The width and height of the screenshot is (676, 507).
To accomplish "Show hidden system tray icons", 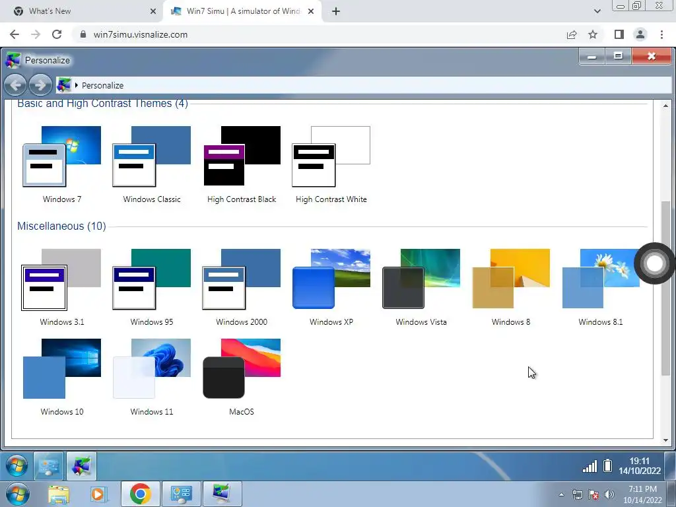I will coord(561,494).
